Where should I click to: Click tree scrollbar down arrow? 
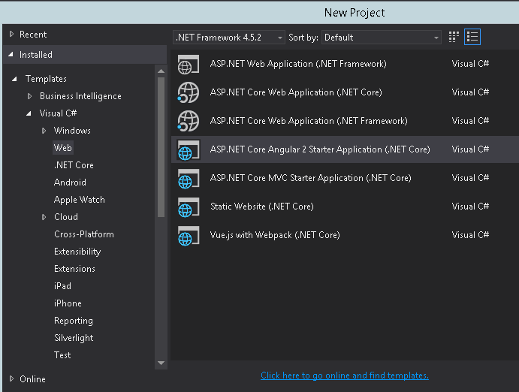pos(161,363)
